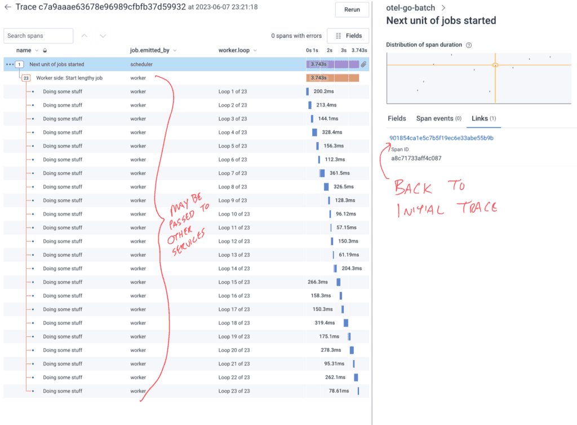Go to previous search result arrow

(x=85, y=36)
